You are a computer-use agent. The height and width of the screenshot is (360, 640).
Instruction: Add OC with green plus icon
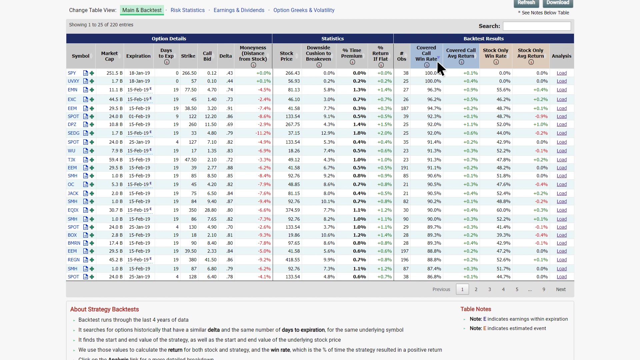click(x=92, y=184)
